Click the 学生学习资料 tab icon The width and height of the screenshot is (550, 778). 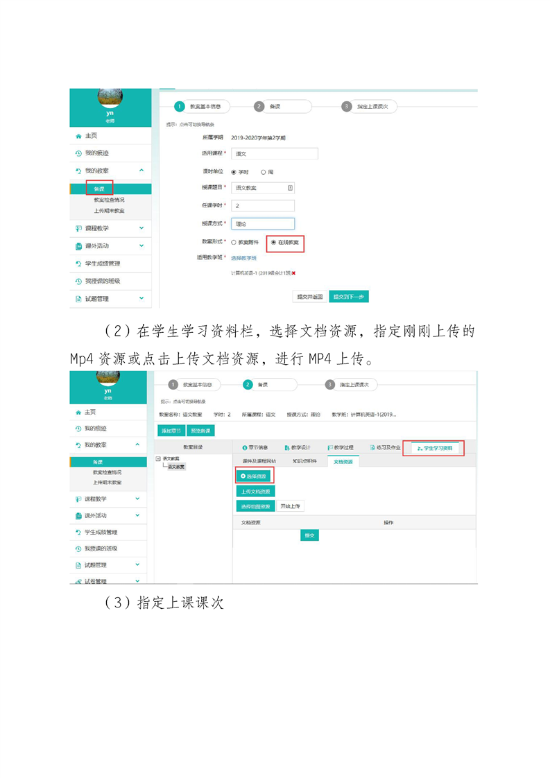click(419, 449)
